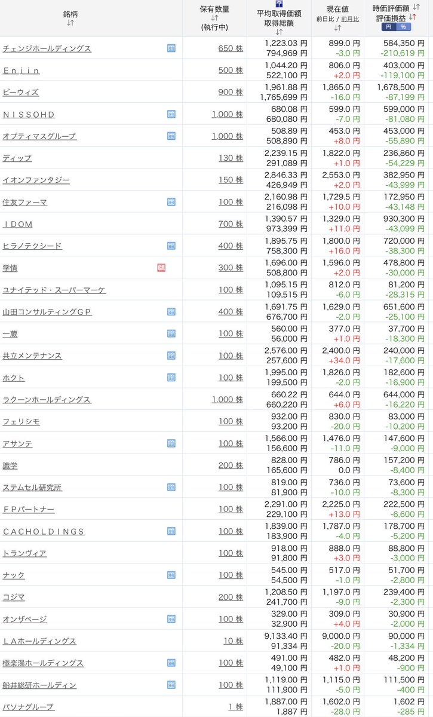Image resolution: width=433 pixels, height=717 pixels.
Task: Click the 1,000 株 quantity for ラクーンホールディングス
Action: tap(228, 399)
